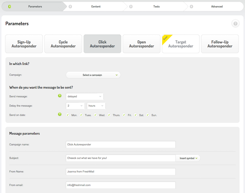Image resolution: width=245 pixels, height=193 pixels.
Task: Click the 'Message parameters' heading
Action: 24,134
